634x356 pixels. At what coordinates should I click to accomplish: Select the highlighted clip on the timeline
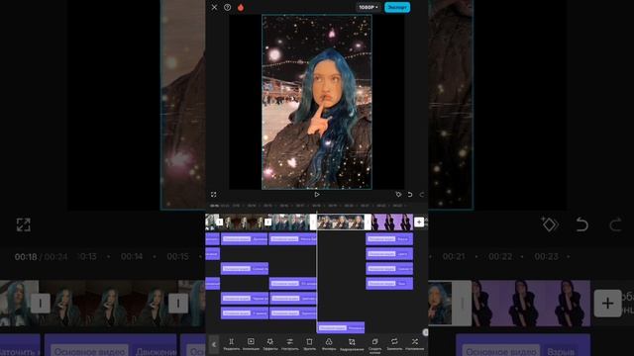[341, 222]
